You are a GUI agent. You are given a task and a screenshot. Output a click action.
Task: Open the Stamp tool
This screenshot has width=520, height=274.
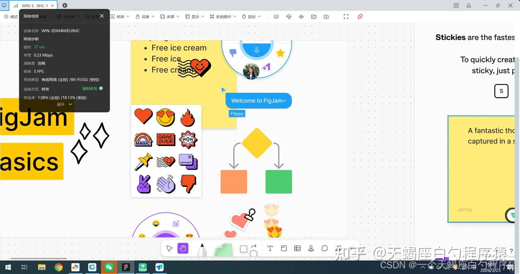(311, 248)
